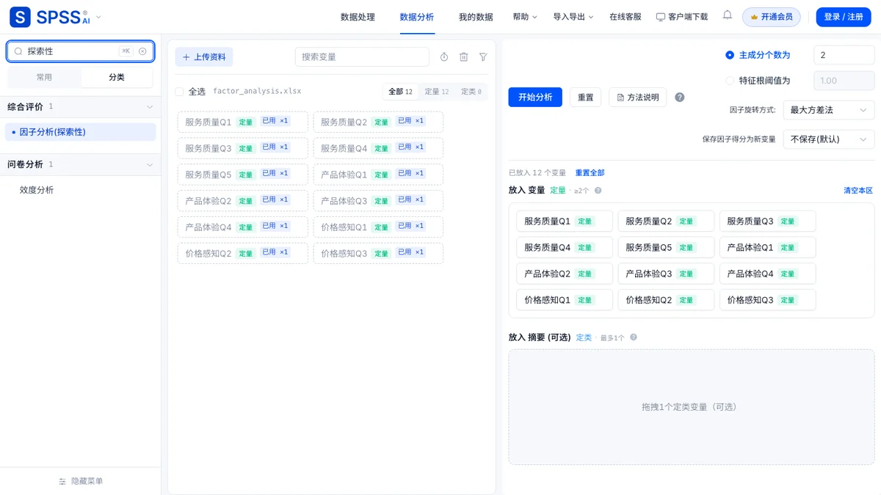Click the 主成分个数 value field showing 2
Image resolution: width=881 pixels, height=495 pixels.
844,55
